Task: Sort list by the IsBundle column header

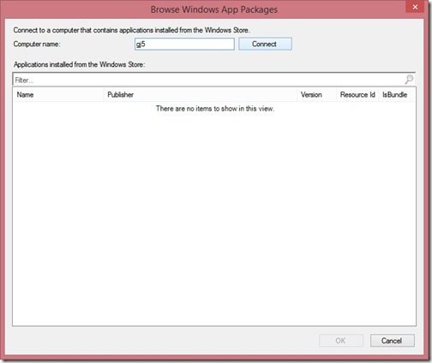Action: (395, 94)
